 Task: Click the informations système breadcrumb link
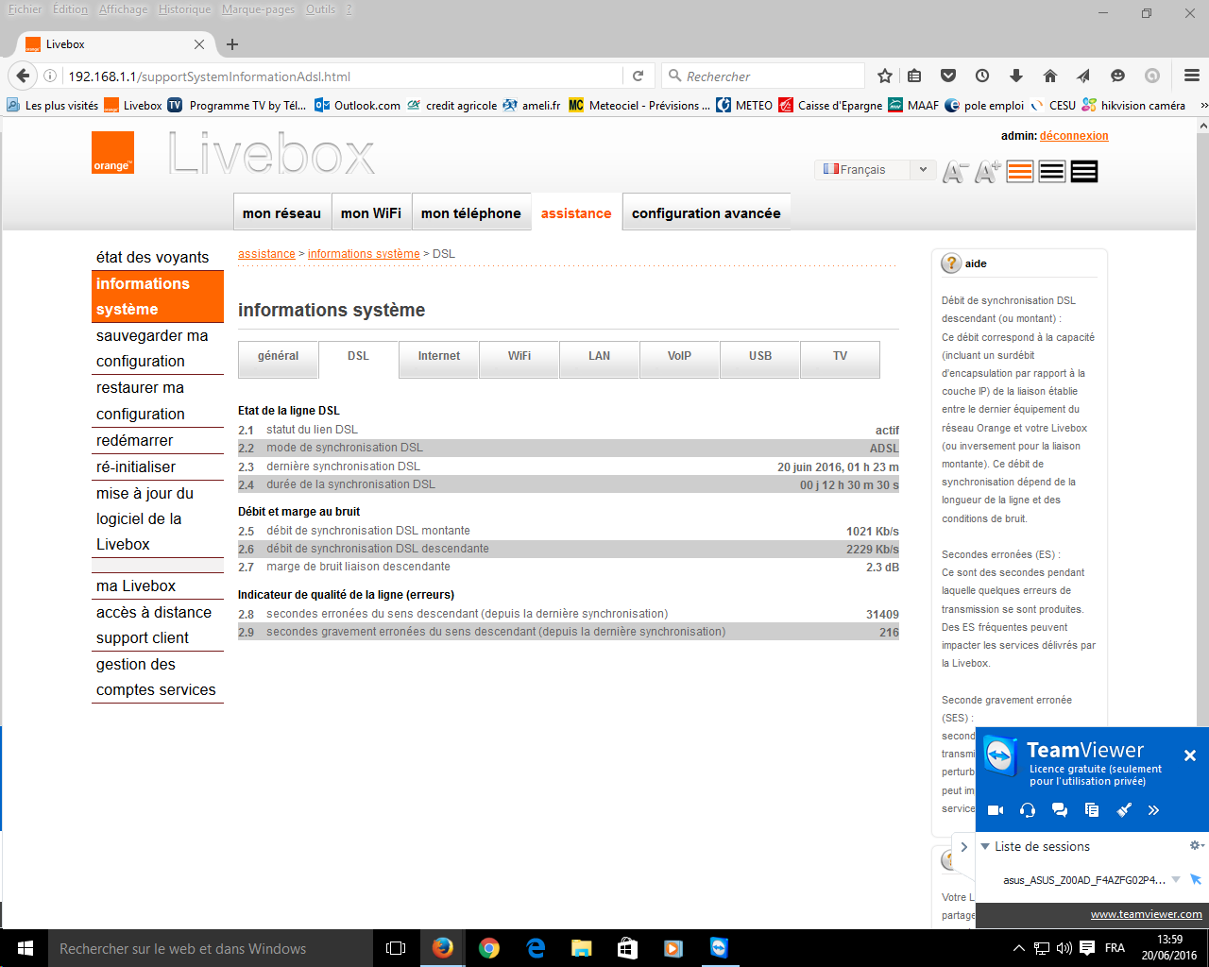pyautogui.click(x=364, y=254)
